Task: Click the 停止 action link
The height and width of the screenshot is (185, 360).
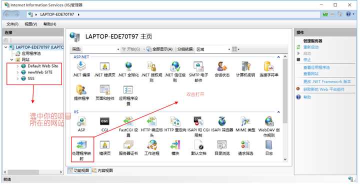Action: (307, 59)
